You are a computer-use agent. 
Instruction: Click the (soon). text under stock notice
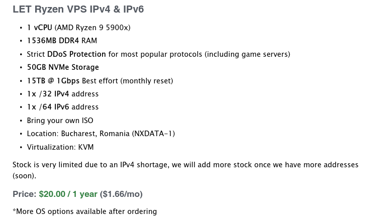[24, 176]
